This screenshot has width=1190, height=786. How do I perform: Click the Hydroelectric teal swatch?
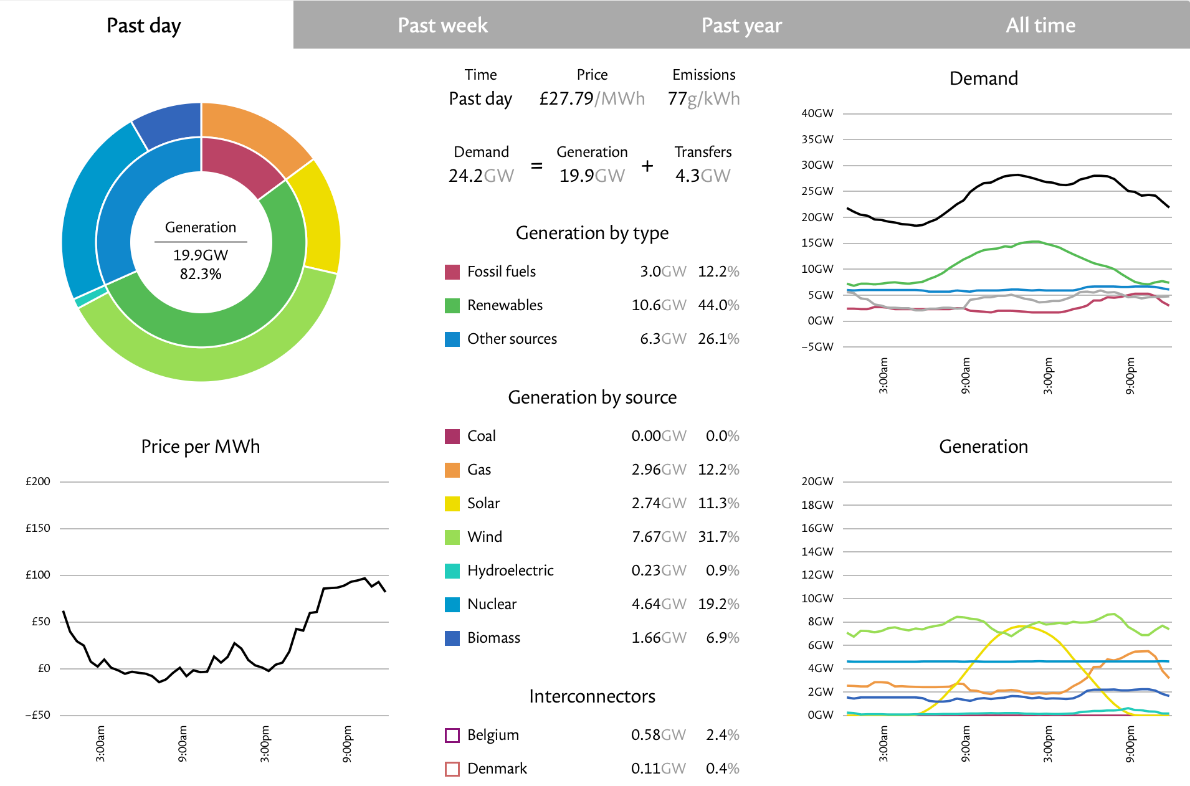click(x=452, y=571)
